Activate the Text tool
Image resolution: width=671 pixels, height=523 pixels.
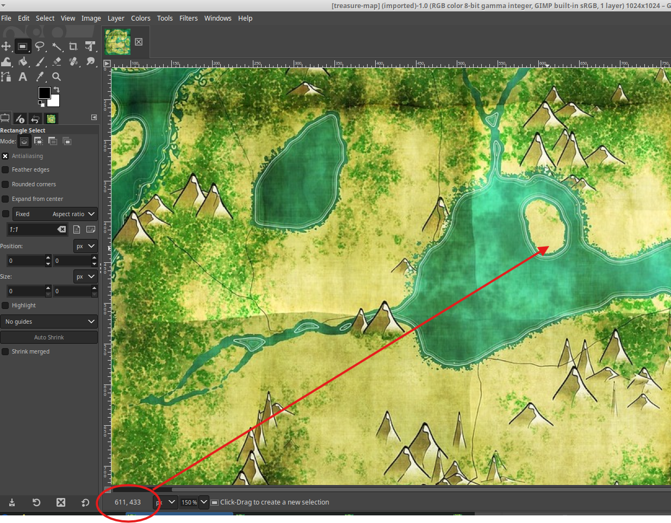23,77
